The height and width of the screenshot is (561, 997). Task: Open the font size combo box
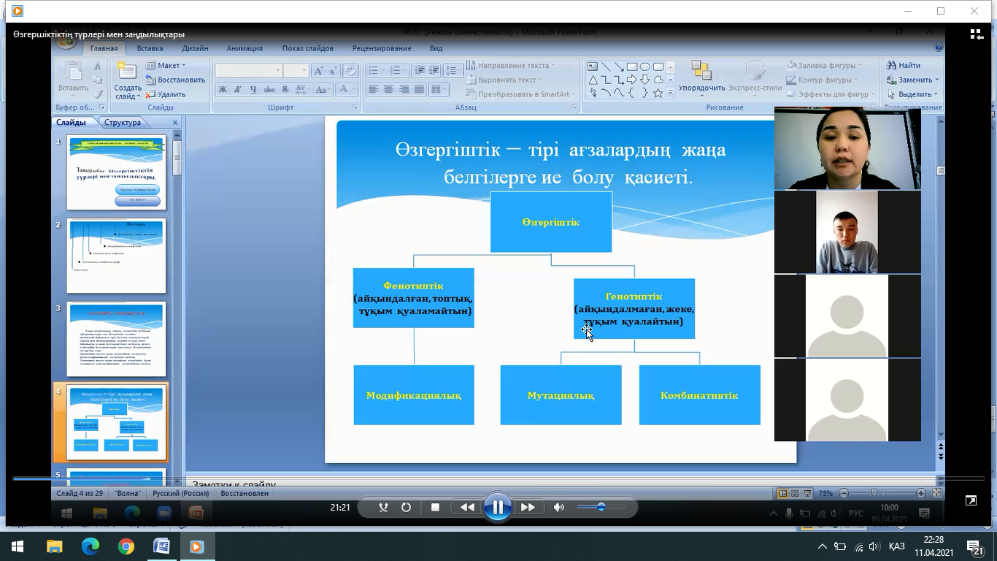[296, 71]
